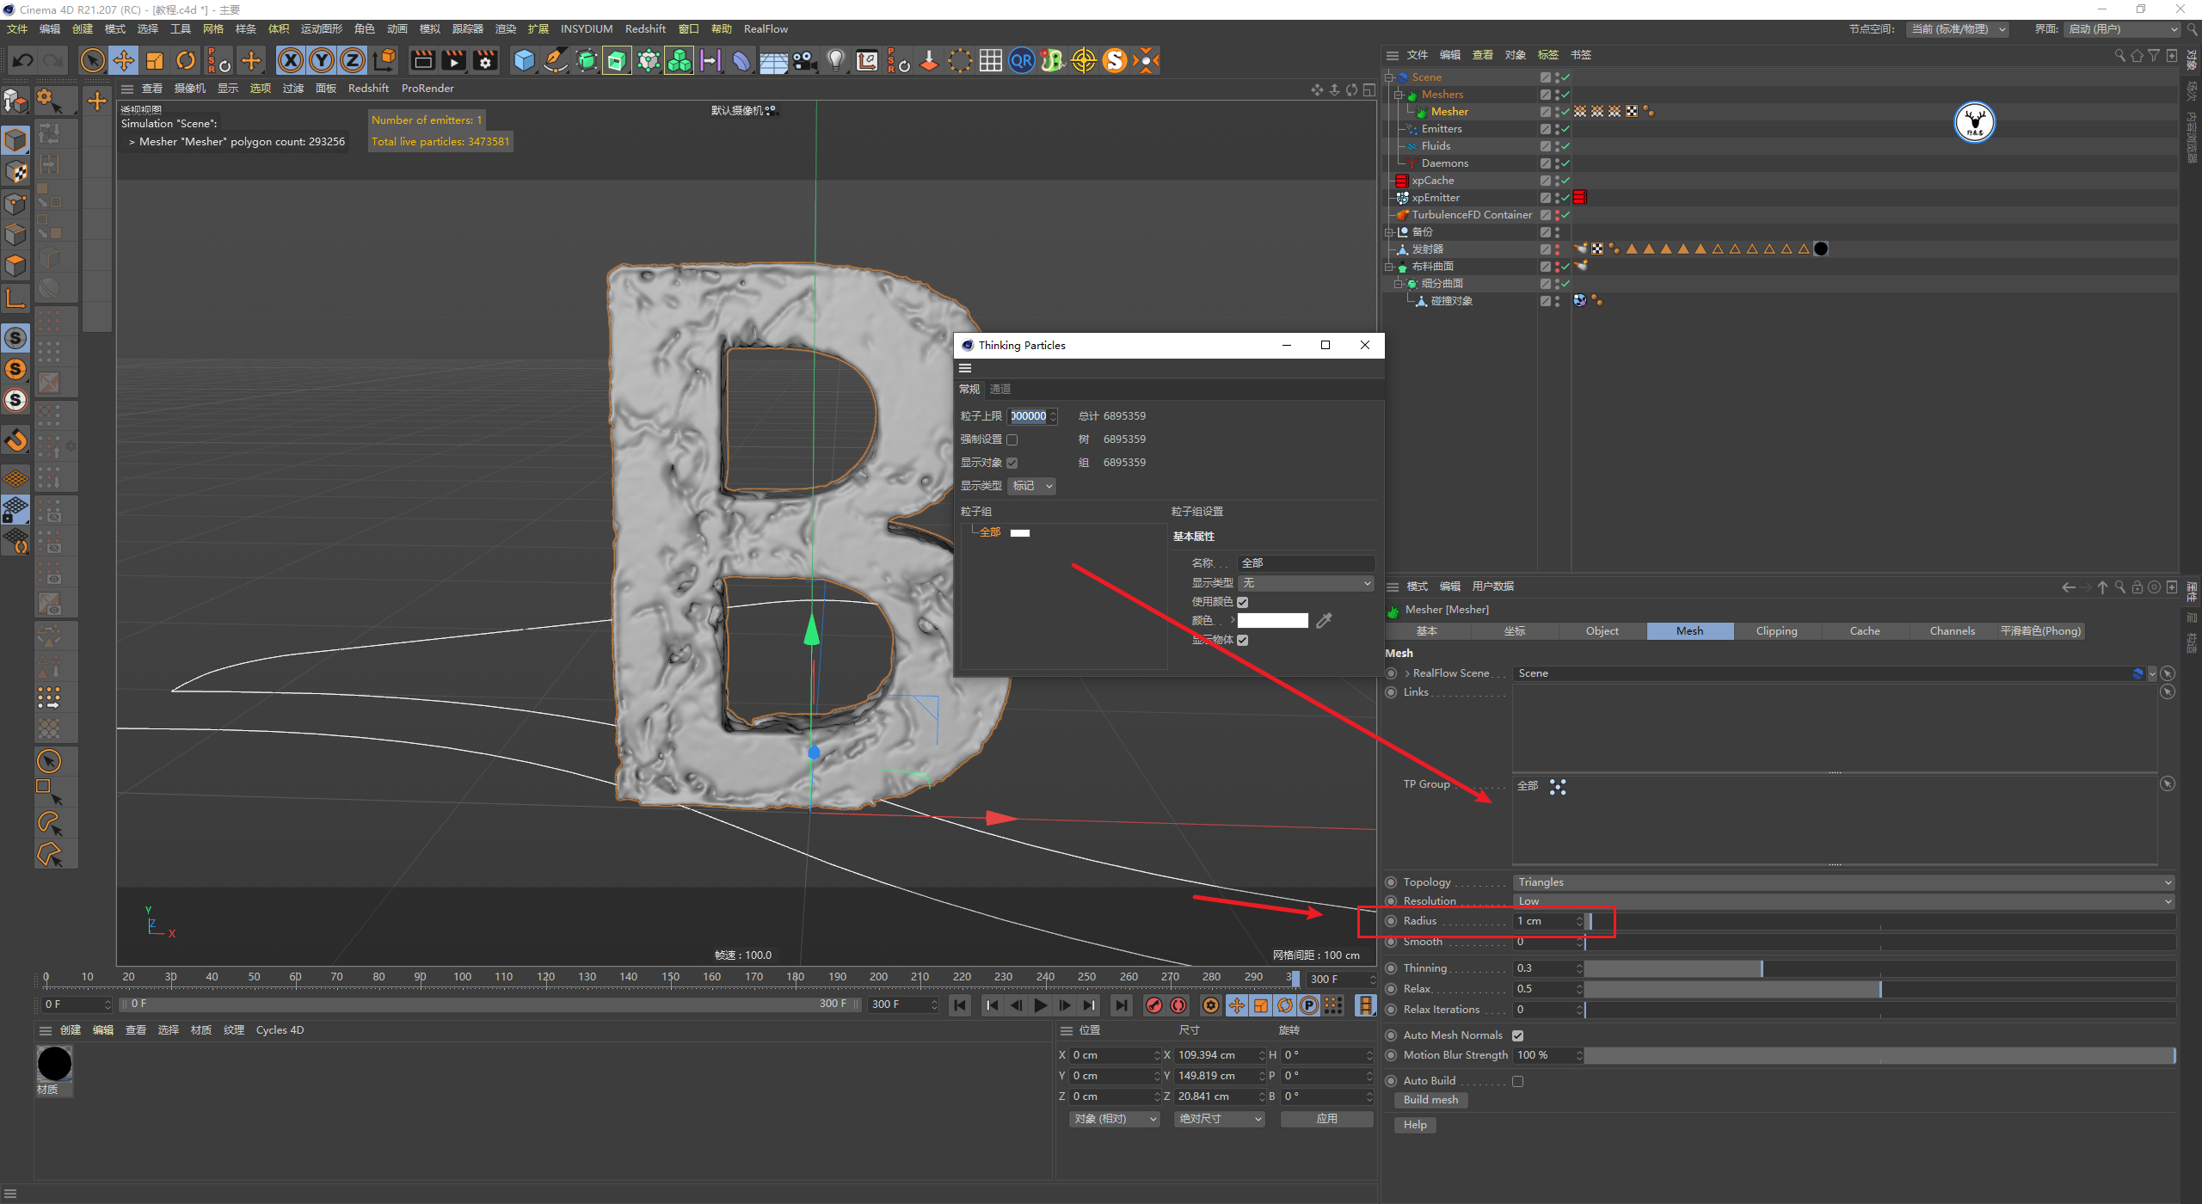
Task: Expand the 备份 object tree node
Action: [x=1389, y=232]
